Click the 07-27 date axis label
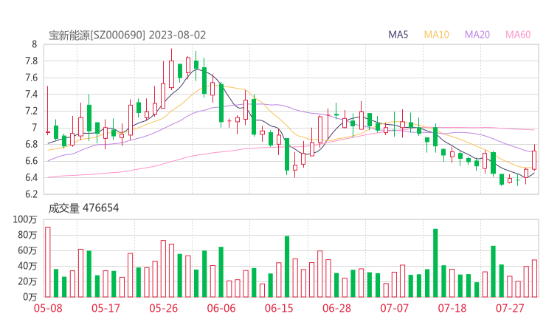The image size is (546, 325). [x=510, y=308]
